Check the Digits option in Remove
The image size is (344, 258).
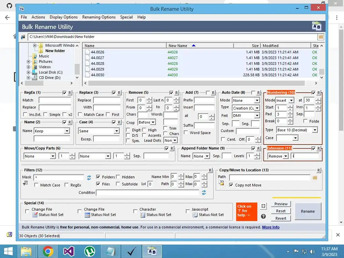click(128, 130)
